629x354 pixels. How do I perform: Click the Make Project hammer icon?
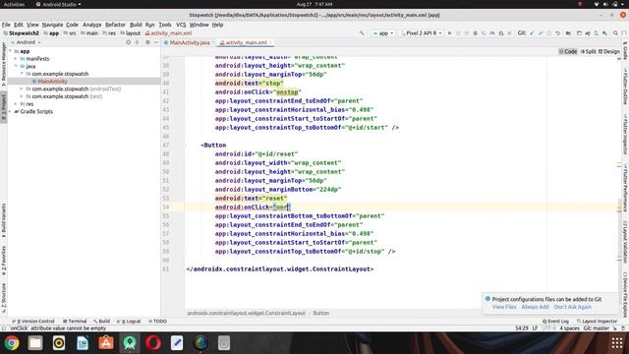coord(362,33)
